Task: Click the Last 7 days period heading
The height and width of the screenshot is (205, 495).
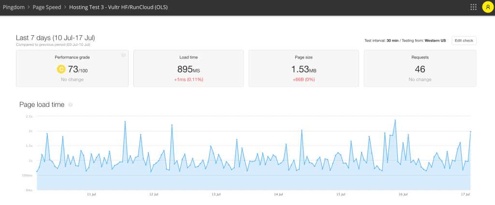Action: [55, 38]
